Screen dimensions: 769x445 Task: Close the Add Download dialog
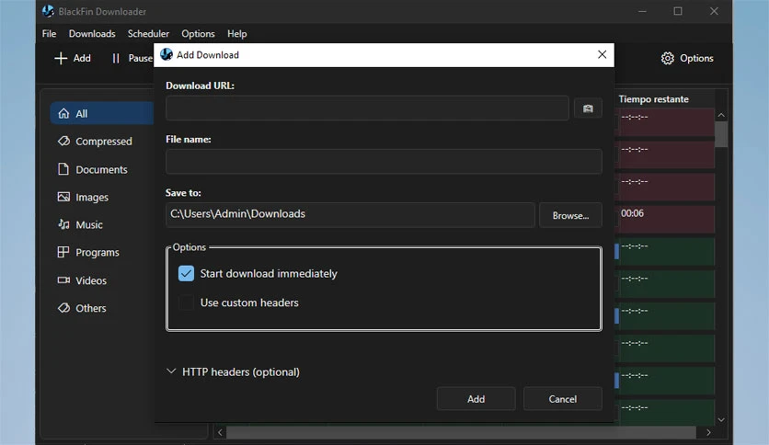tap(602, 54)
